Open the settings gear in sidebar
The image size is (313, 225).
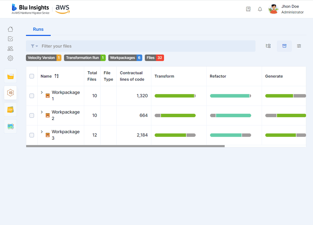(x=10, y=58)
